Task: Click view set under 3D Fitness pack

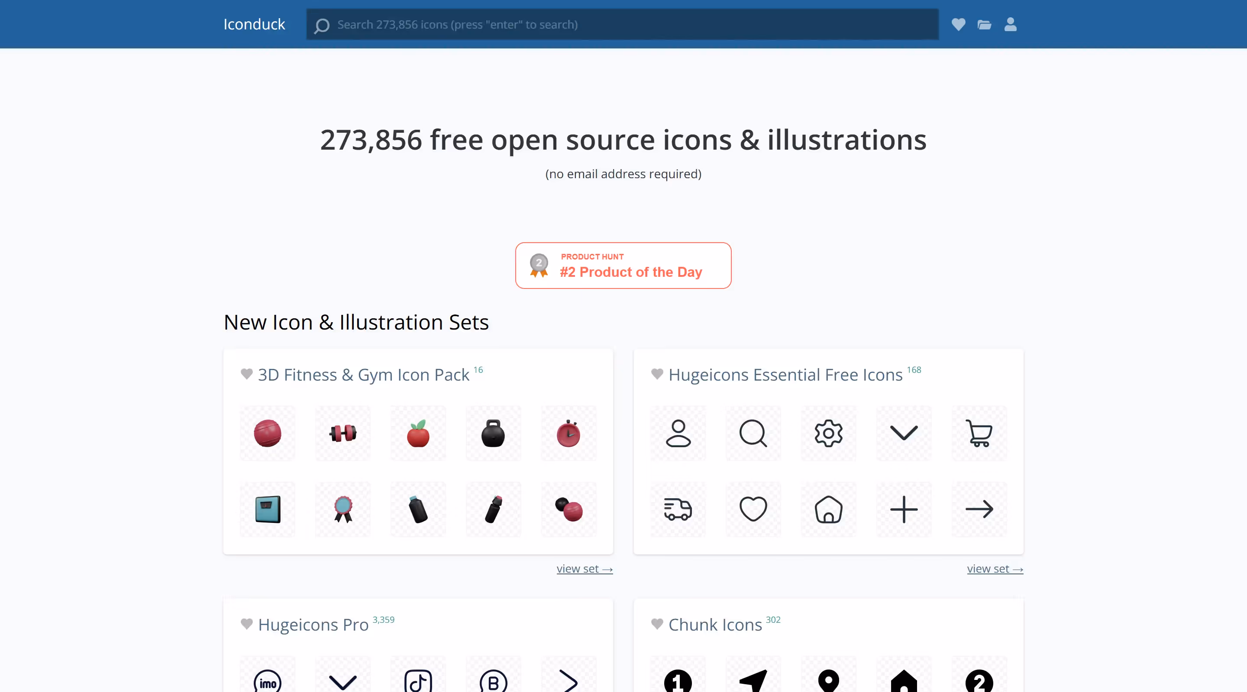Action: pos(585,569)
